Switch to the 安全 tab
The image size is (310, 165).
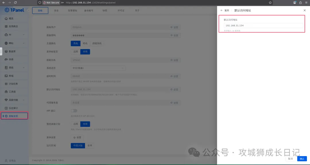click(57, 11)
